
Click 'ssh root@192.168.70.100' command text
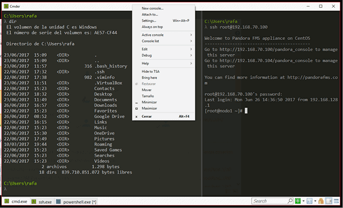tap(239, 27)
